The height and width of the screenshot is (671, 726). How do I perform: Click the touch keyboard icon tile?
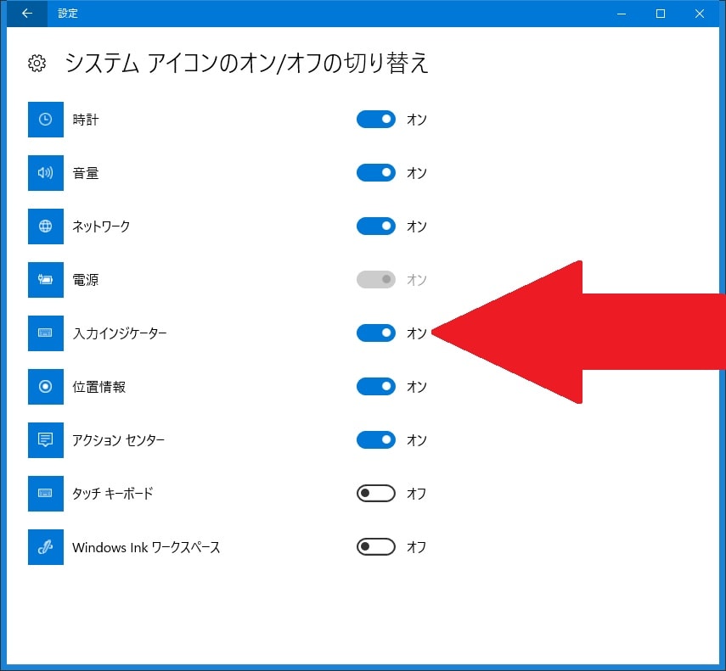(45, 494)
